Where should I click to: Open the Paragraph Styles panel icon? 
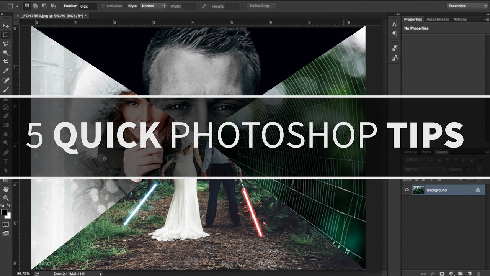395,48
